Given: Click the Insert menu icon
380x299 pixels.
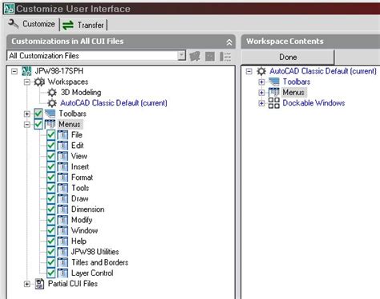Looking at the screenshot, I should point(63,167).
